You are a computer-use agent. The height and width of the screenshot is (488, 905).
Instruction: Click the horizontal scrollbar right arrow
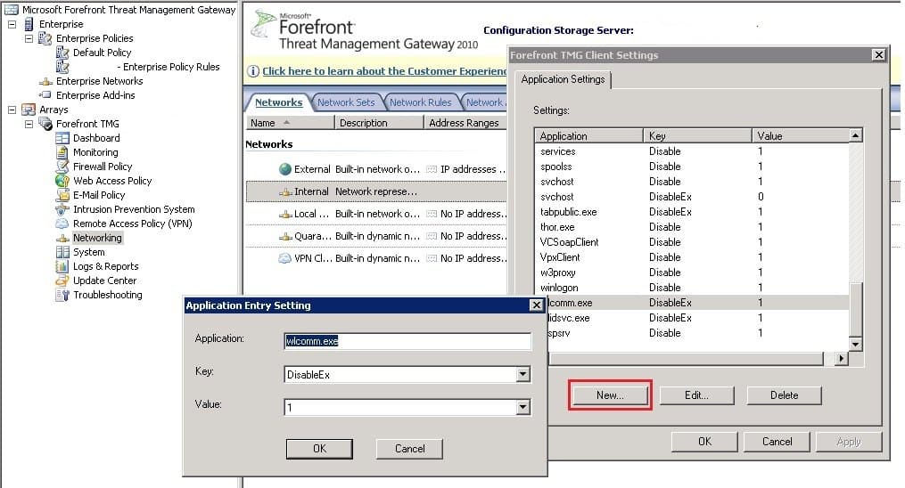click(x=842, y=358)
